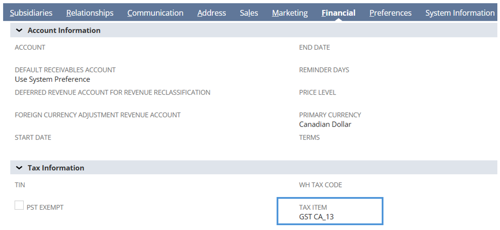
Task: Toggle the PST Exempt checkbox
Action: pos(19,205)
